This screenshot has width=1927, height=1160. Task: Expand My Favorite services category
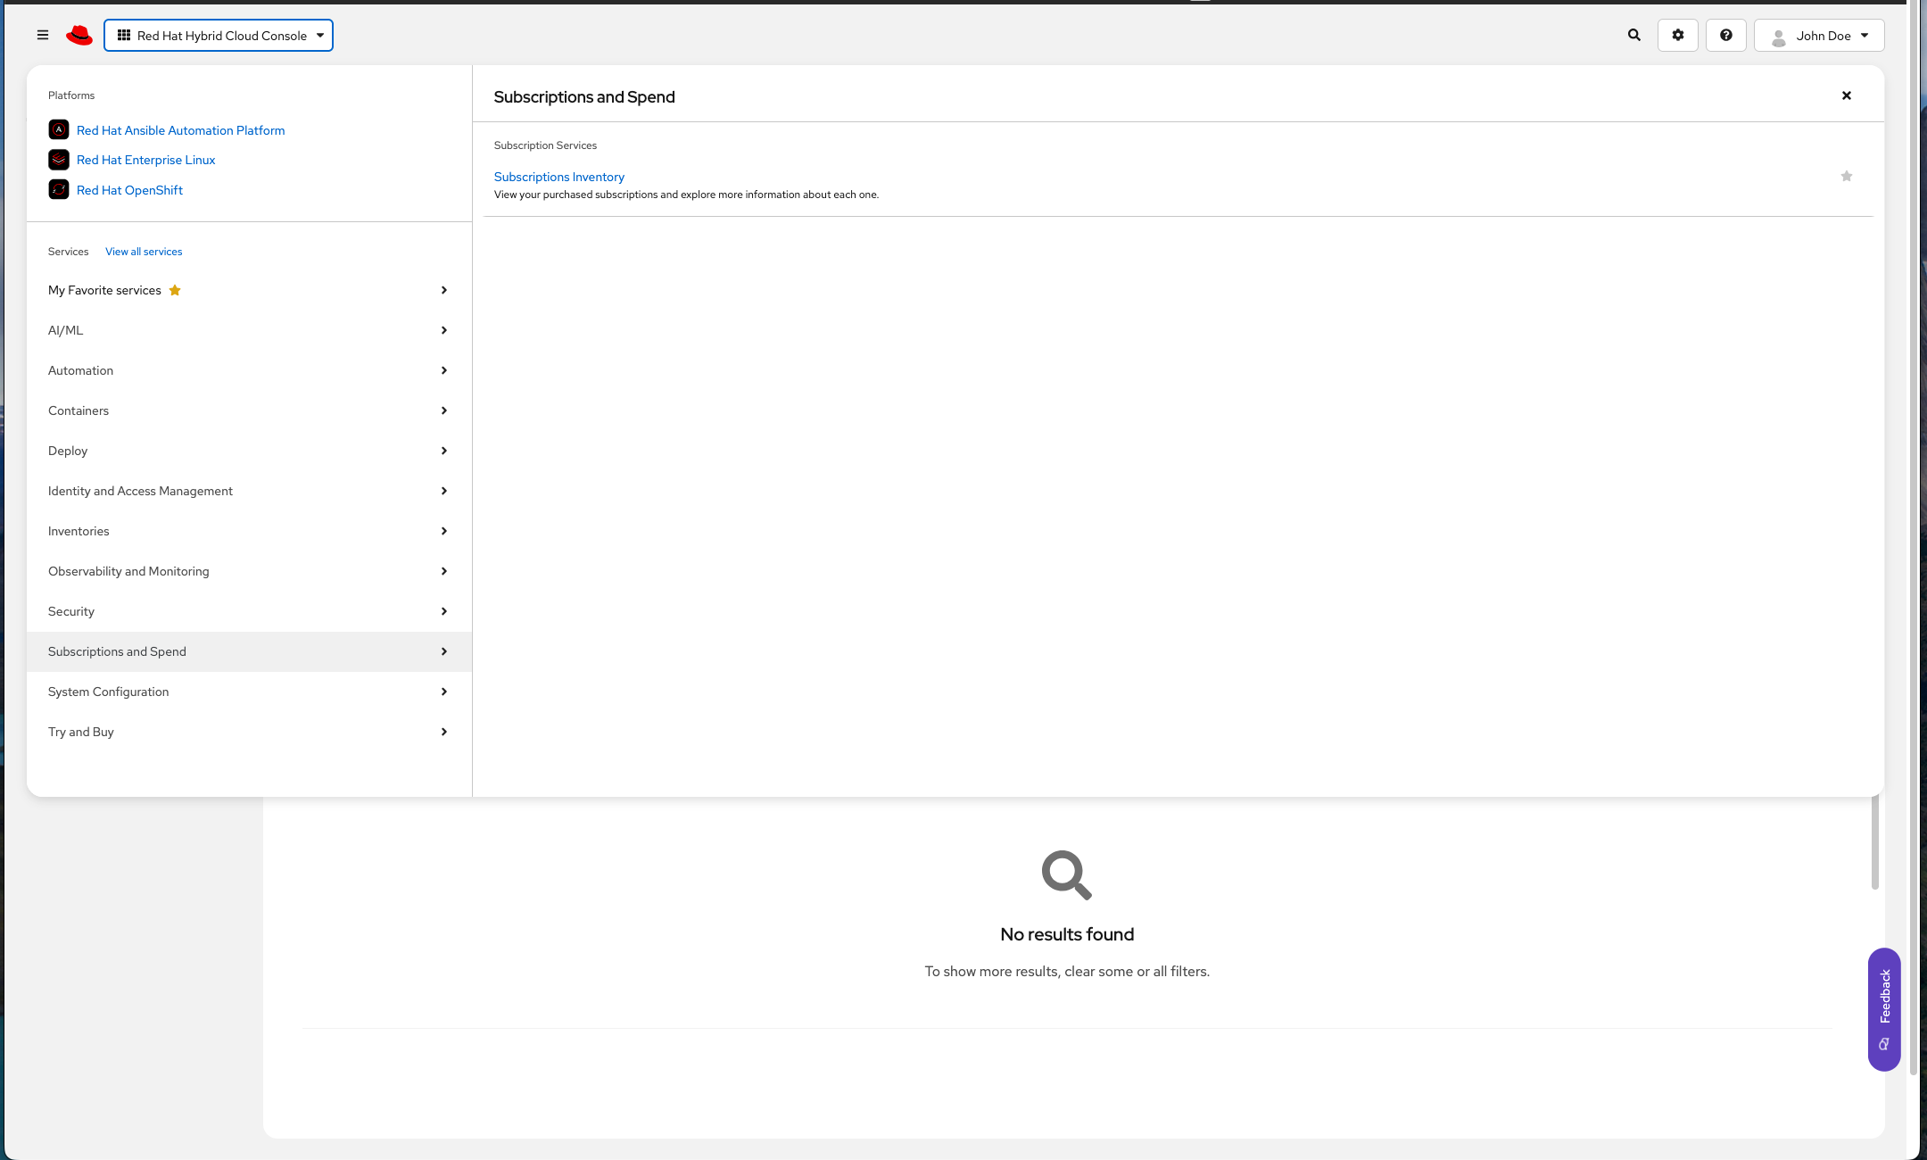(248, 290)
